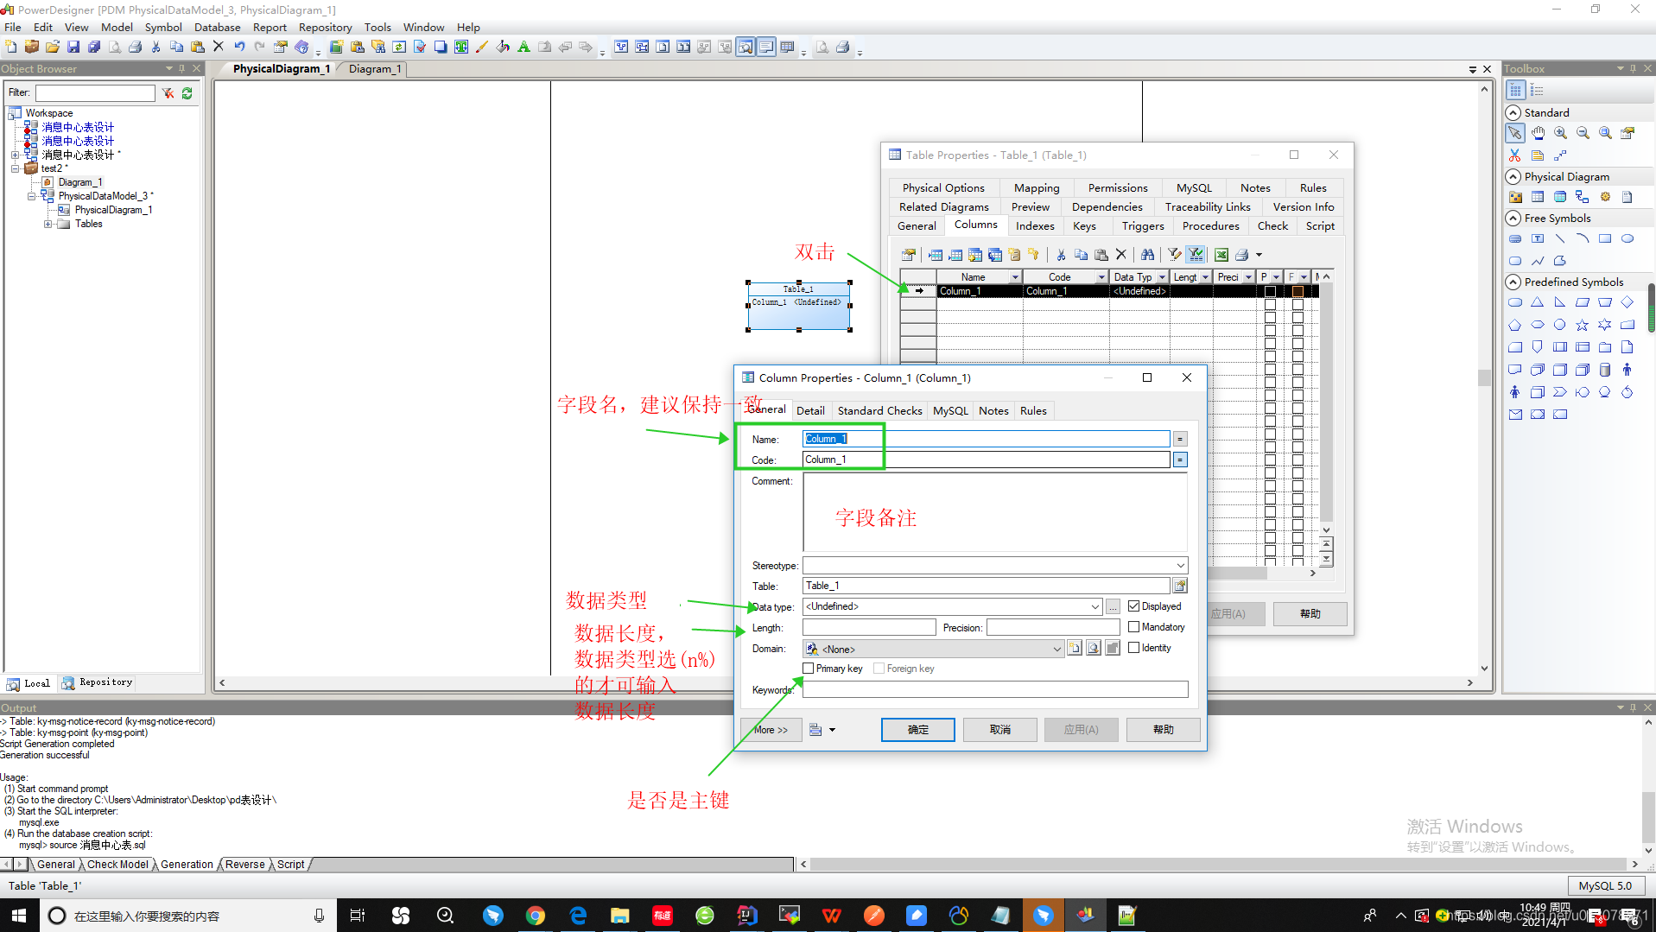
Task: Select the Star predefined symbol
Action: tap(1583, 325)
